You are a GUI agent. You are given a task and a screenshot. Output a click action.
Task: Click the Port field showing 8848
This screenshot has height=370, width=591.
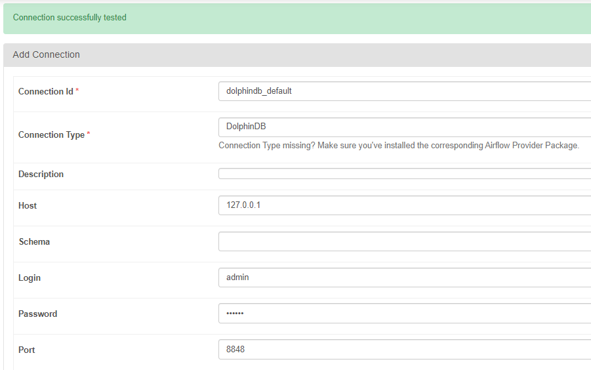pyautogui.click(x=405, y=350)
